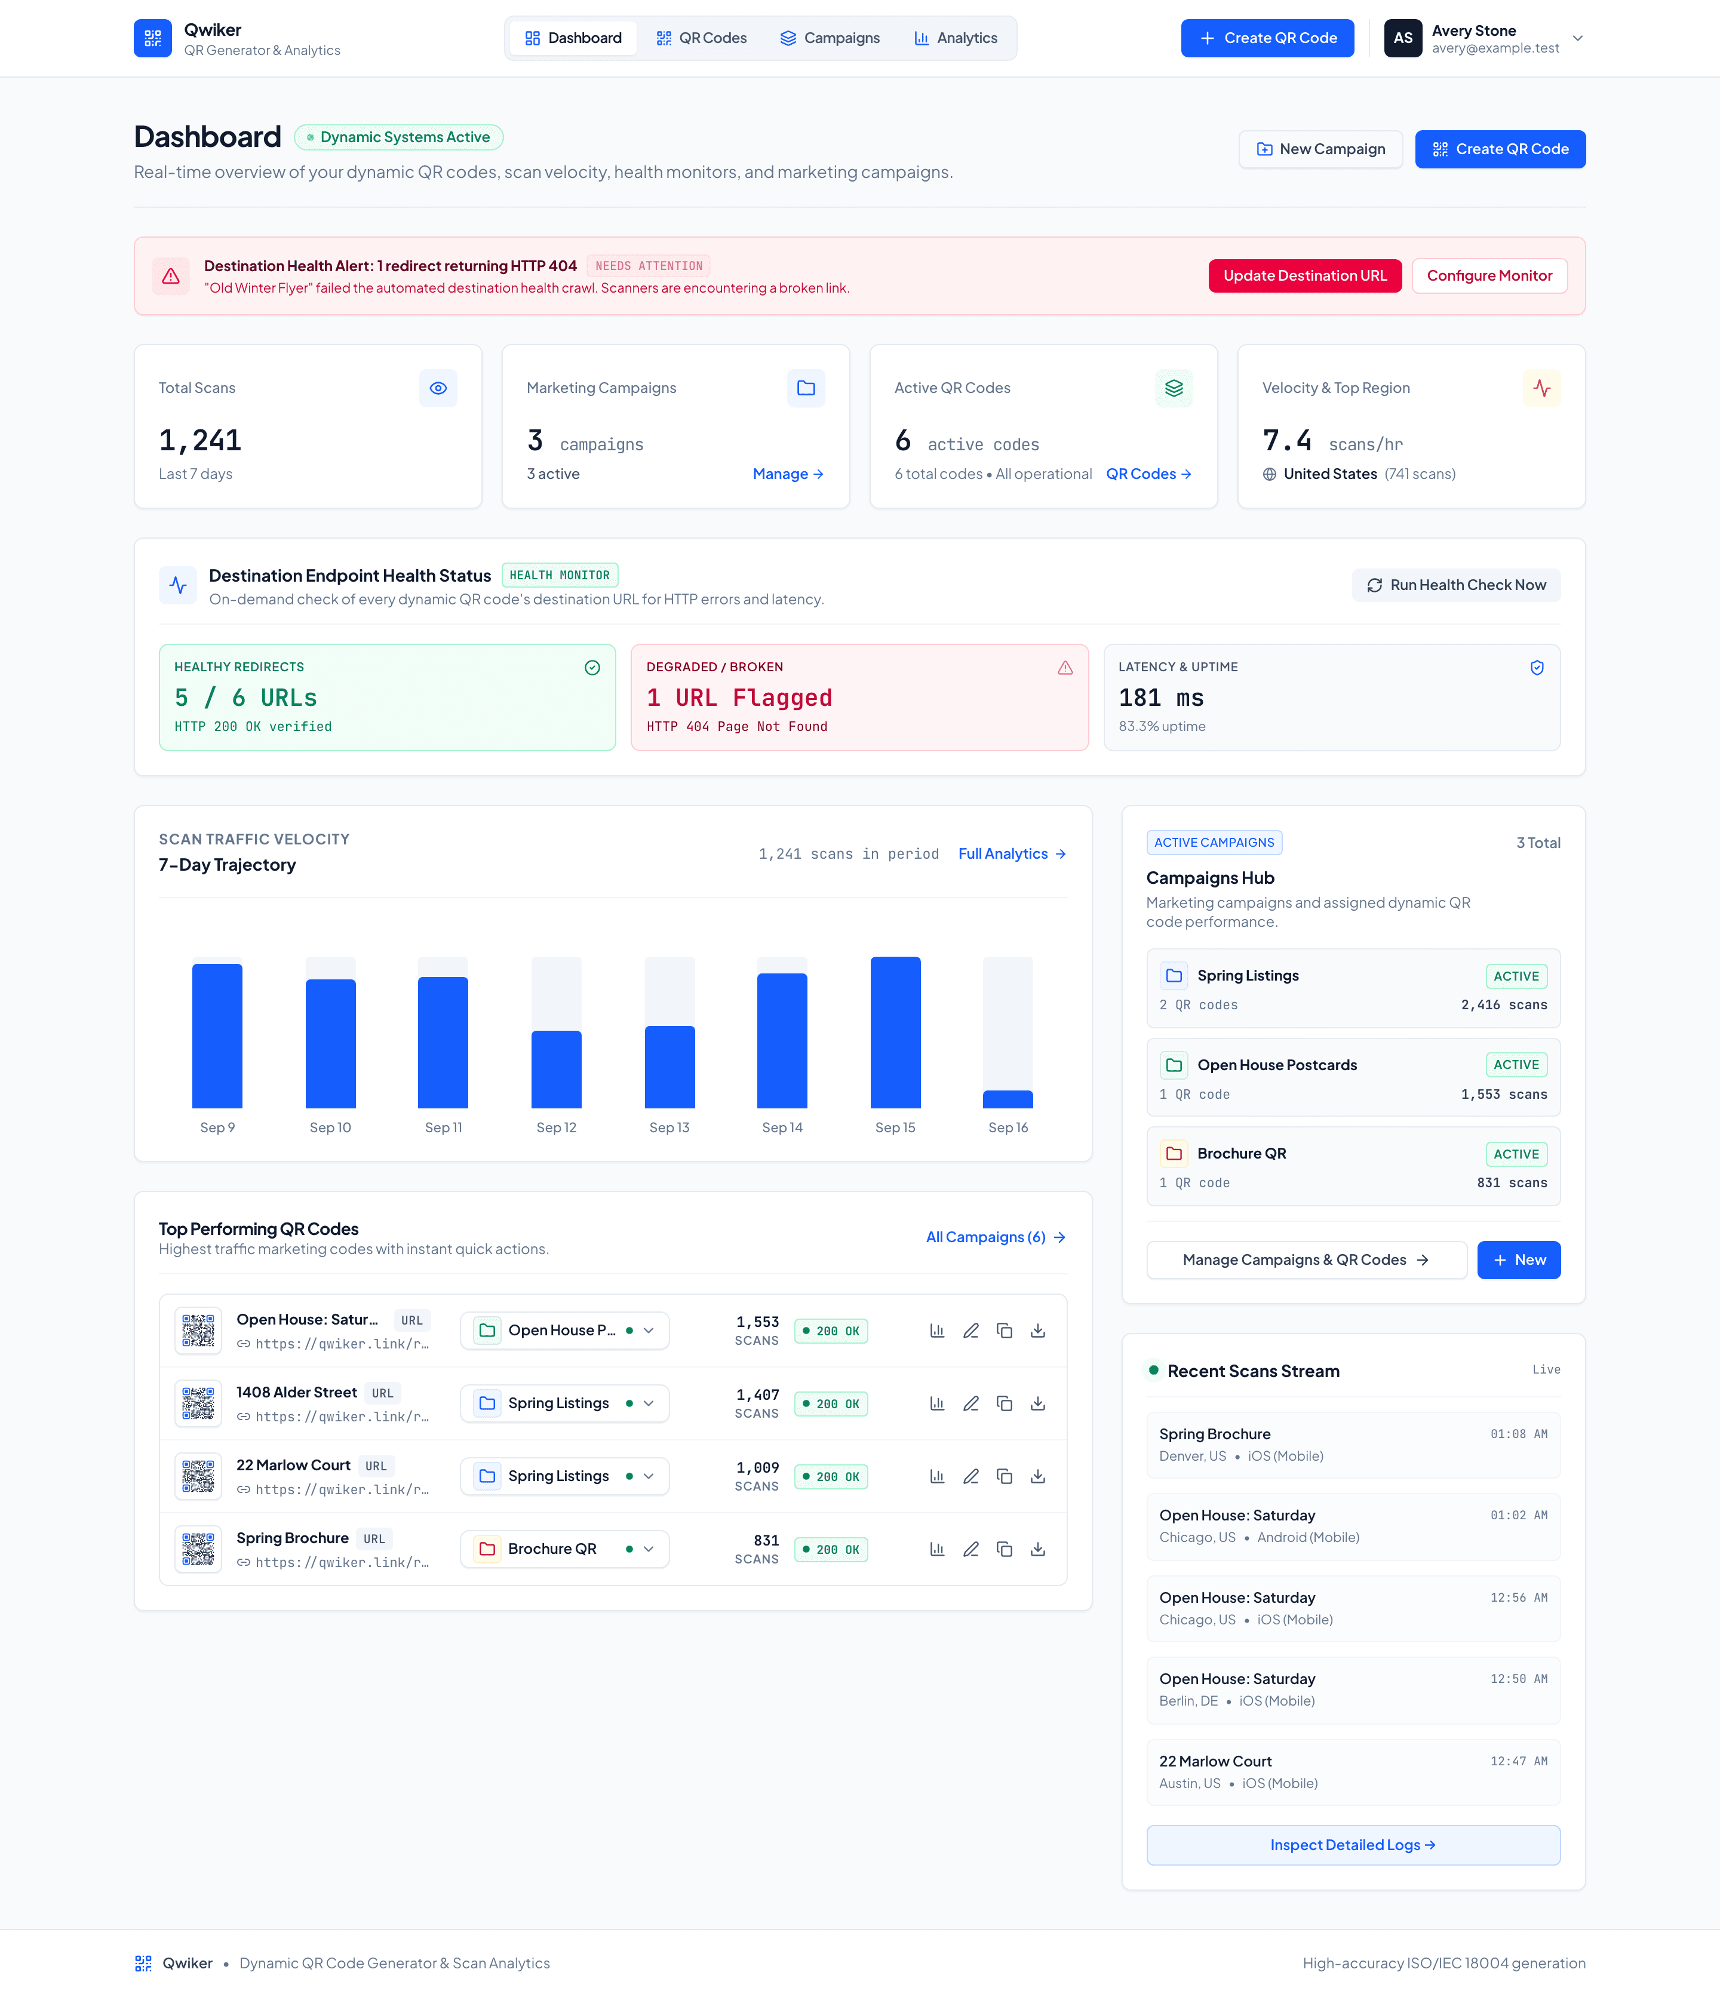Open the Full Analytics link
1720x1997 pixels.
pyautogui.click(x=1012, y=854)
